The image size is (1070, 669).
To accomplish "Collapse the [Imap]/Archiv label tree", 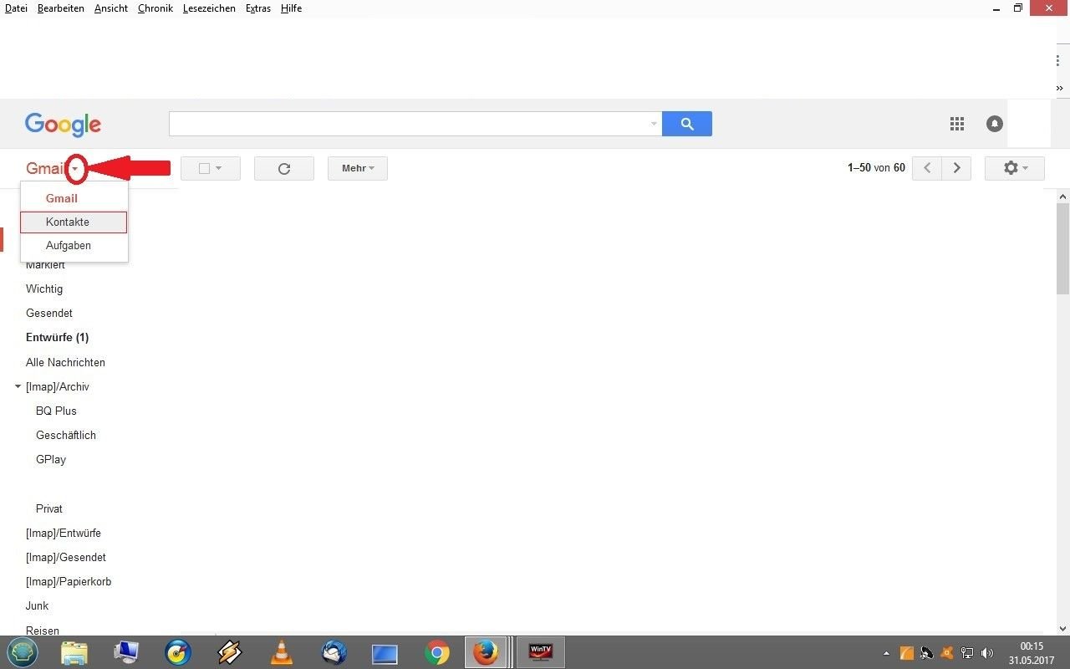I will point(18,386).
